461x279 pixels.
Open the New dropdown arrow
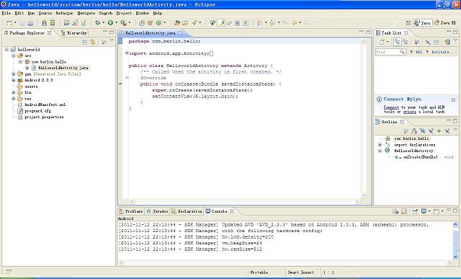coord(15,22)
